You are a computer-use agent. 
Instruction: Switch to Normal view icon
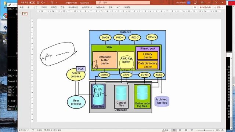point(174,130)
